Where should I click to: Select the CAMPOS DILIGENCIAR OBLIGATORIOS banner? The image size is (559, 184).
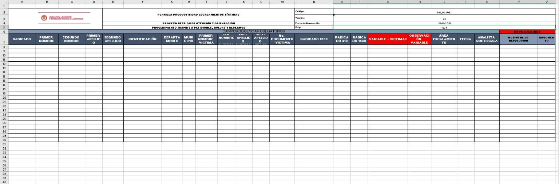pos(253,32)
